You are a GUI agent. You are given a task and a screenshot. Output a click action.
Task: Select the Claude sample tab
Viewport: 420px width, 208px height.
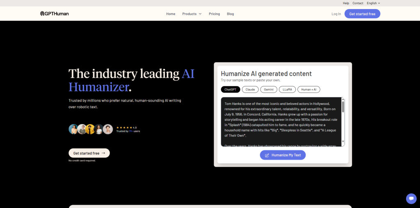[x=250, y=90]
